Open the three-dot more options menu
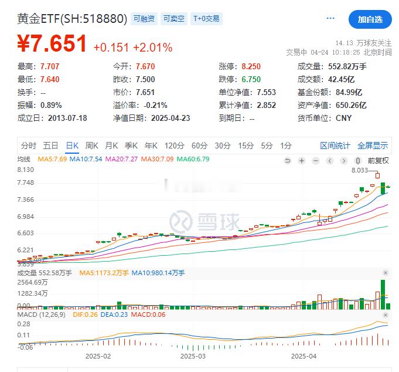This screenshot has width=399, height=372. click(330, 18)
